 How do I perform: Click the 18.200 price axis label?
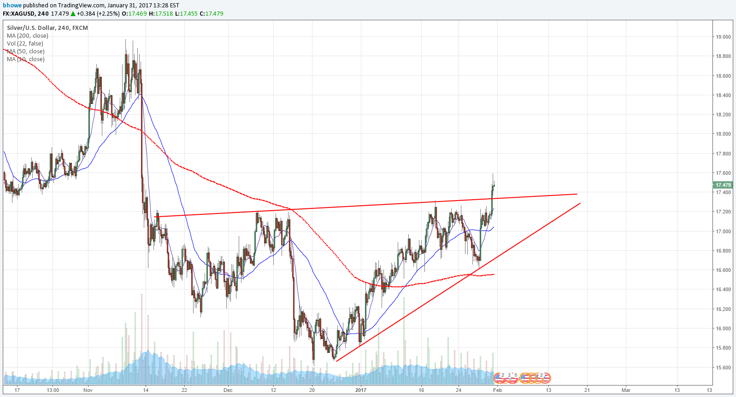tap(723, 115)
